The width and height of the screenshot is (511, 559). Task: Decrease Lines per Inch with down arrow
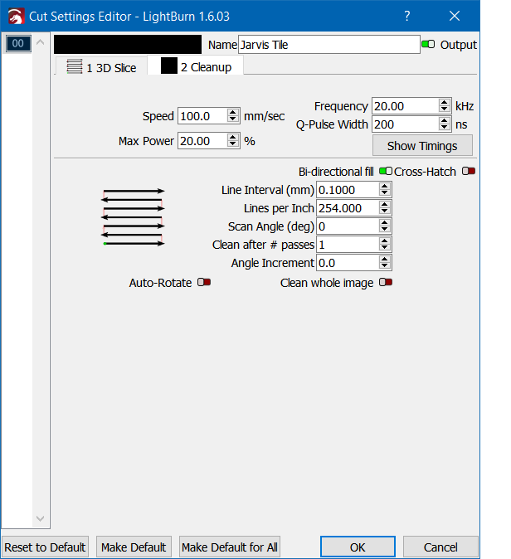point(384,211)
